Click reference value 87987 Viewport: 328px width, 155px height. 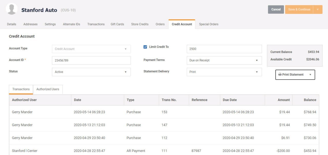click(x=196, y=151)
